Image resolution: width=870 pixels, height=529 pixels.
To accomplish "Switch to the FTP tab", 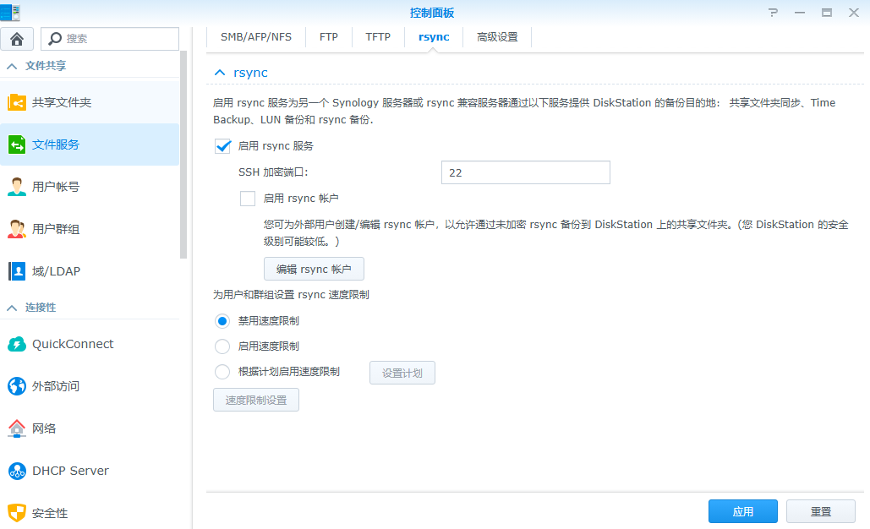I will tap(328, 36).
